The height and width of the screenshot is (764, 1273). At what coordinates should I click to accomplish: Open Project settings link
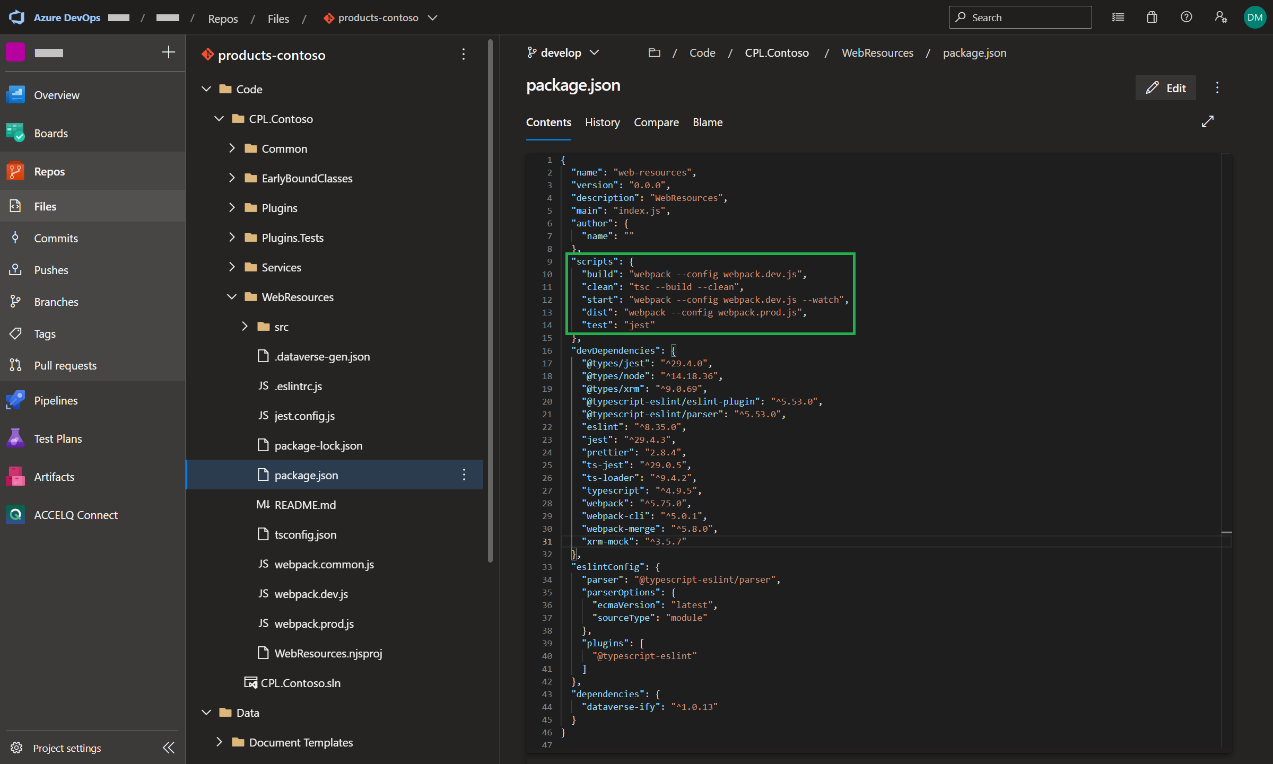(66, 748)
